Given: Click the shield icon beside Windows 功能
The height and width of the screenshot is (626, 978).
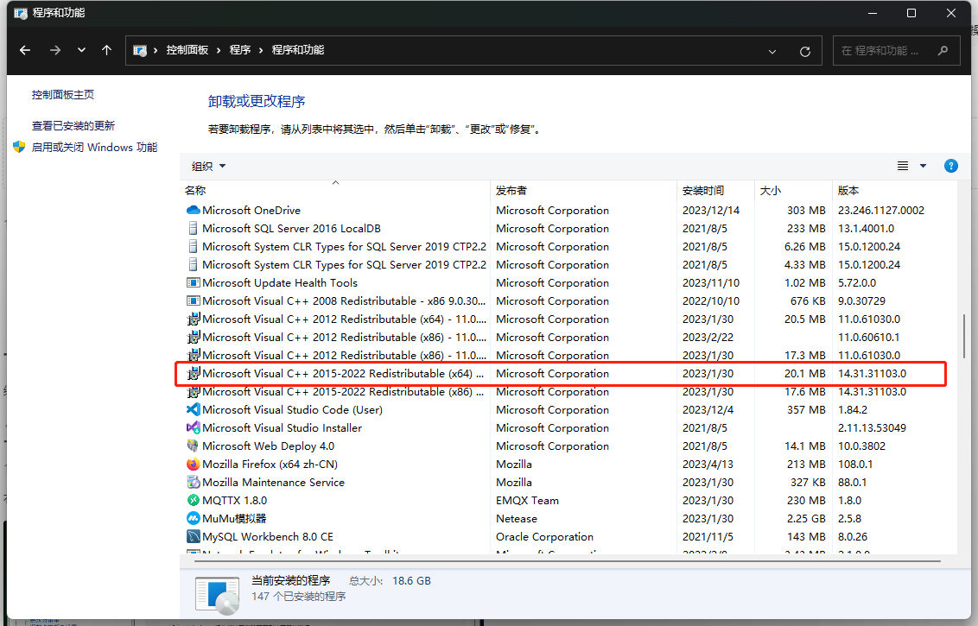Looking at the screenshot, I should [x=19, y=147].
